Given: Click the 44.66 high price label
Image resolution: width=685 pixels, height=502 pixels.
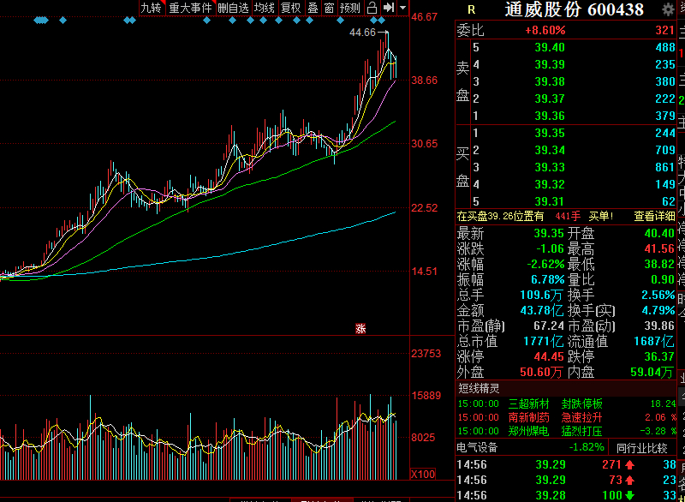Looking at the screenshot, I should pyautogui.click(x=362, y=33).
